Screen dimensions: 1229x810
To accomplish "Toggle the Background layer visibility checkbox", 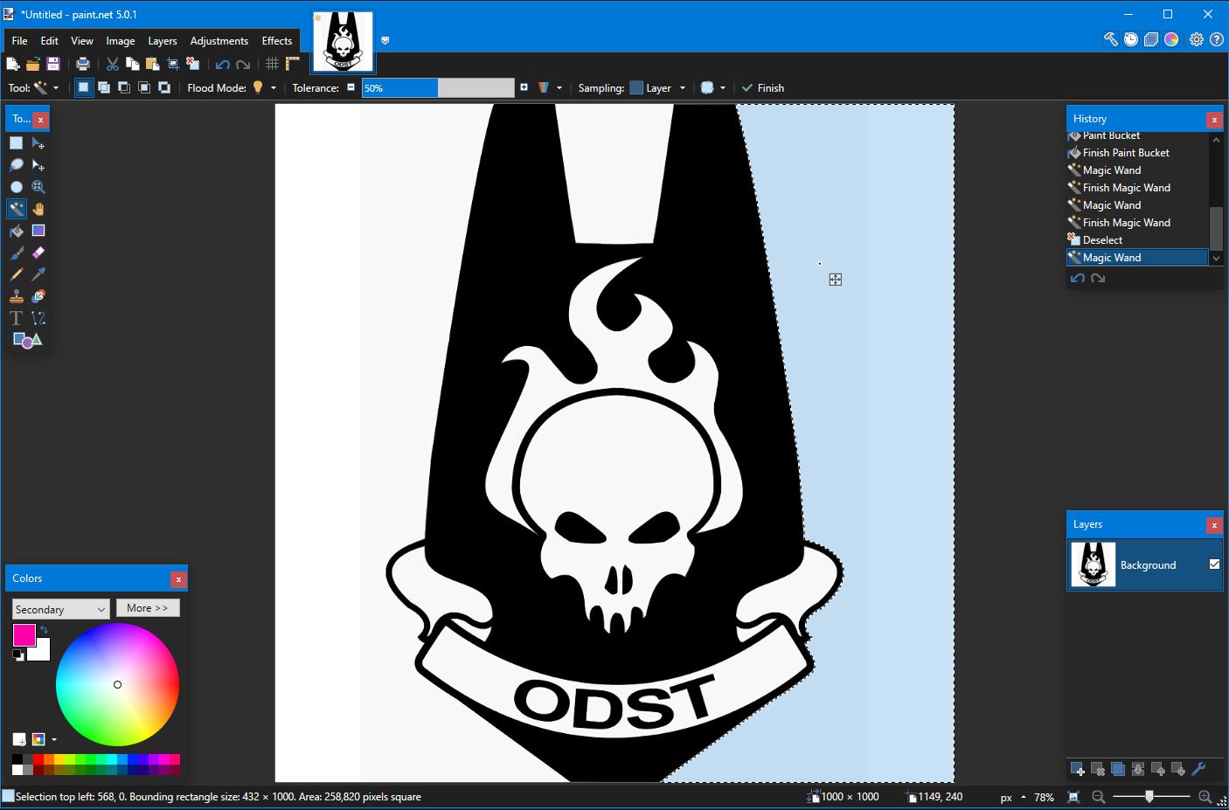I will (1214, 564).
